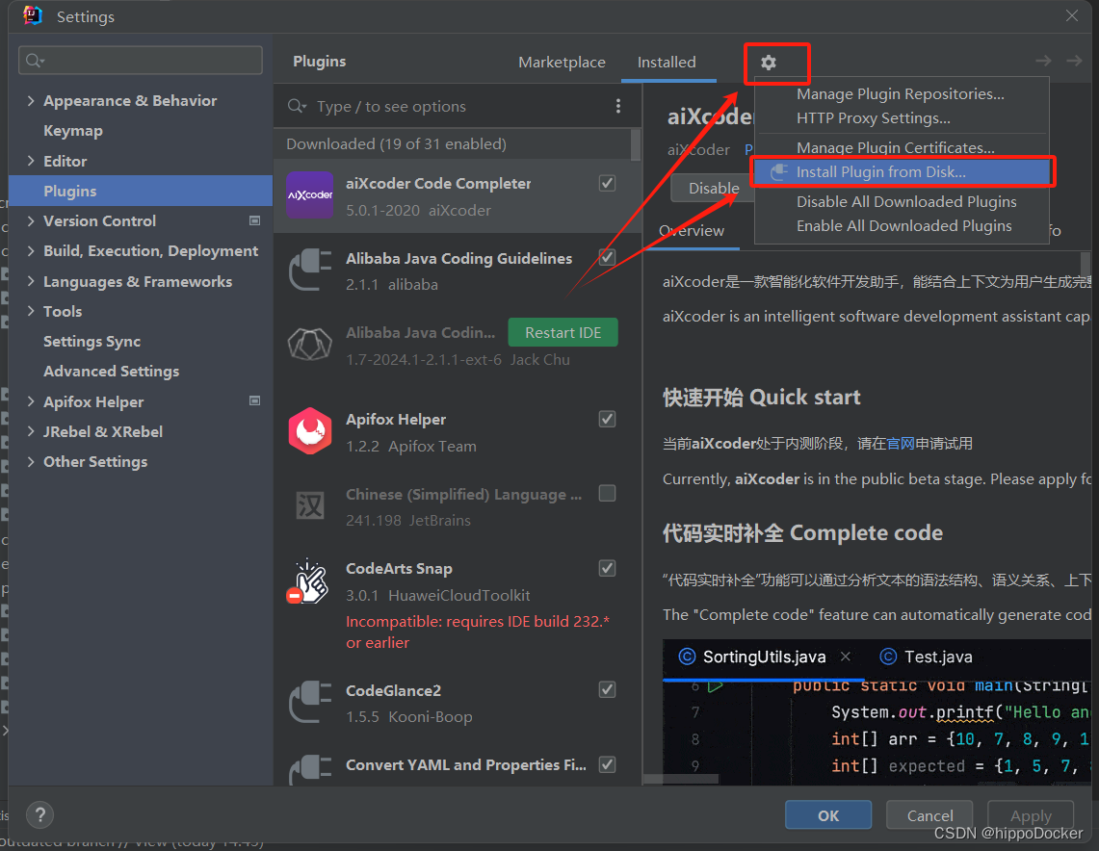Viewport: 1099px width, 851px height.
Task: Expand the Tools settings node
Action: pos(31,311)
